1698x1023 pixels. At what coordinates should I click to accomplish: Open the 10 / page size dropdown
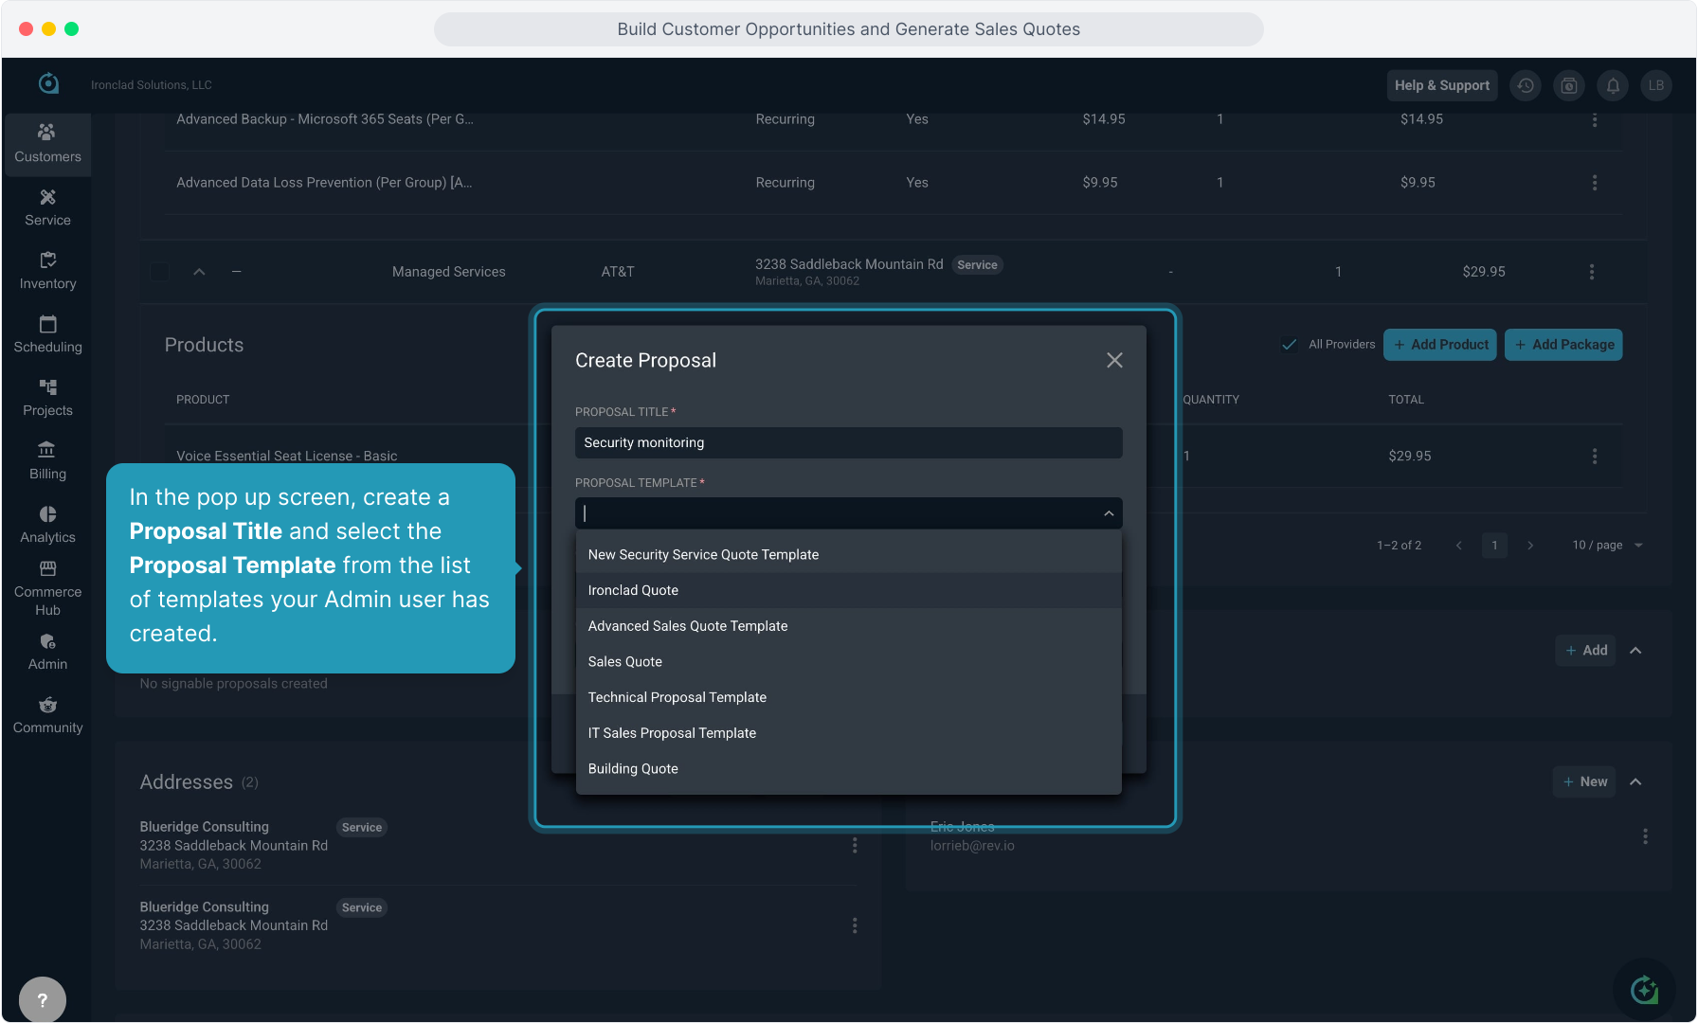(x=1607, y=545)
